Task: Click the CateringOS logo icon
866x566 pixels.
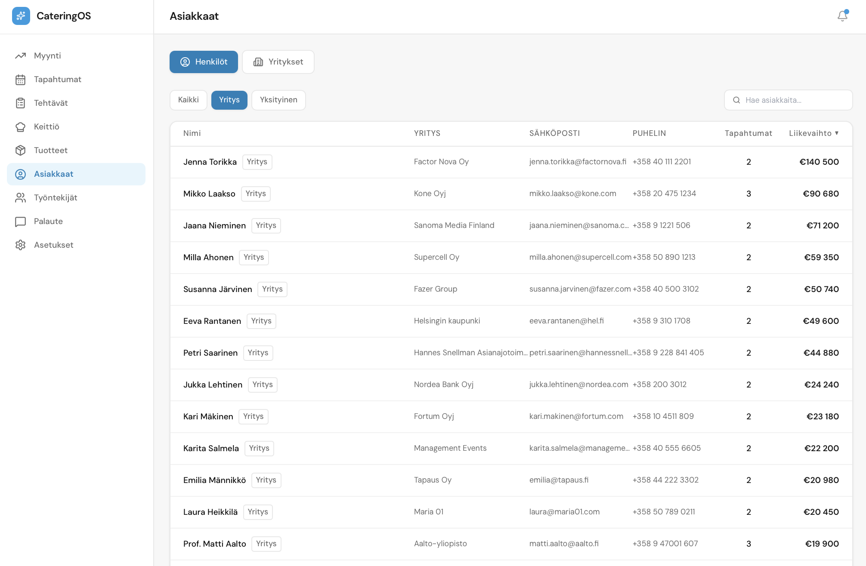Action: coord(21,16)
